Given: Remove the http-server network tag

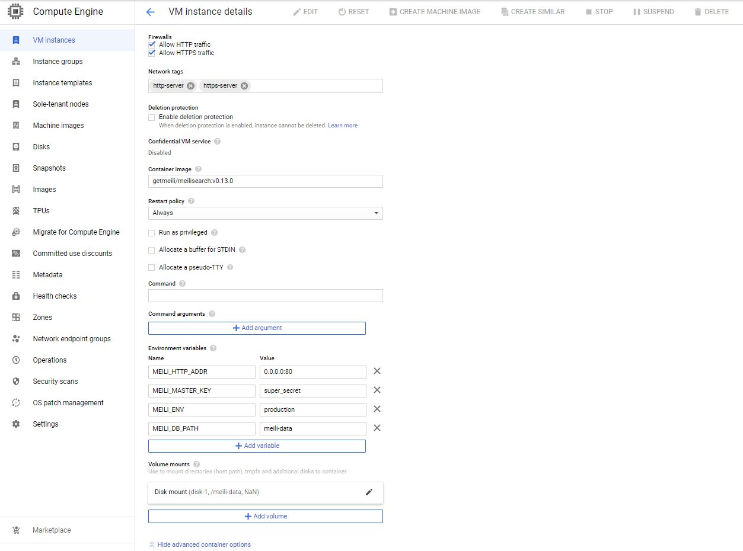Looking at the screenshot, I should pyautogui.click(x=190, y=85).
